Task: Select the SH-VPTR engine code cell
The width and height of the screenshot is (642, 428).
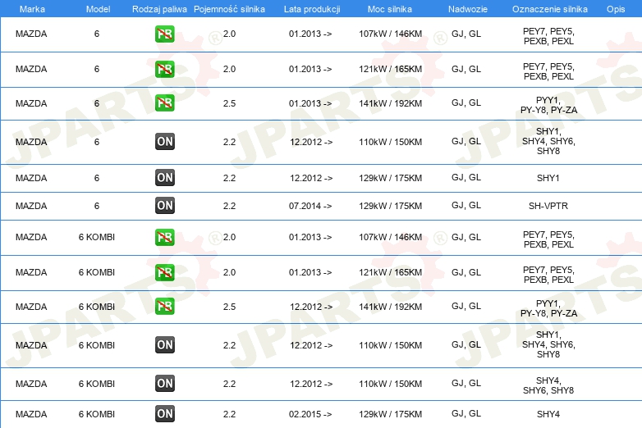Action: pos(548,206)
